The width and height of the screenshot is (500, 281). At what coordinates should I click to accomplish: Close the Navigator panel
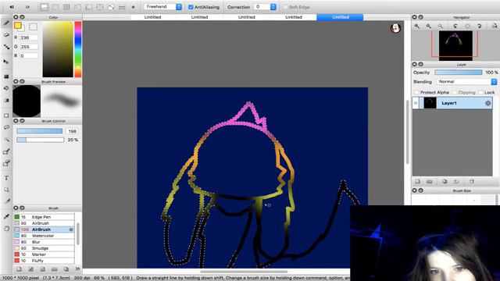pyautogui.click(x=415, y=17)
